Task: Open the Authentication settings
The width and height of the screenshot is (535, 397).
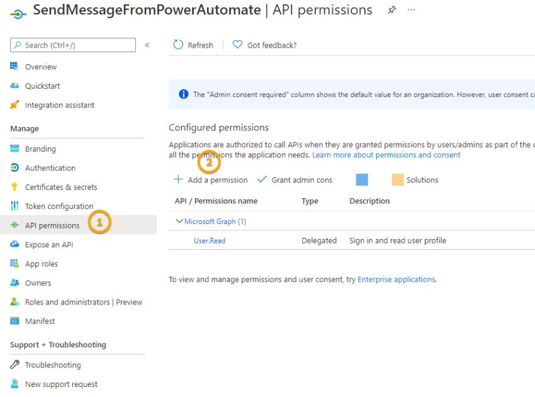Action: 50,167
